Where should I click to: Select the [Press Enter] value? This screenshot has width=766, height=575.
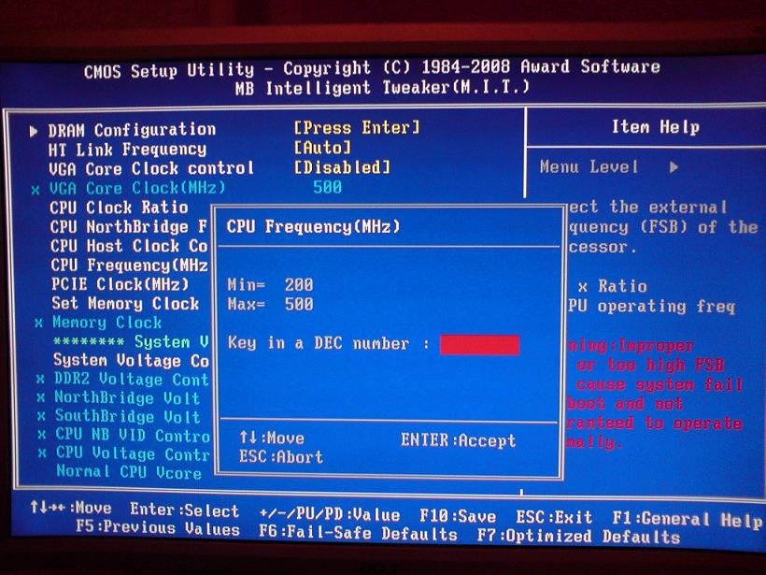(357, 128)
